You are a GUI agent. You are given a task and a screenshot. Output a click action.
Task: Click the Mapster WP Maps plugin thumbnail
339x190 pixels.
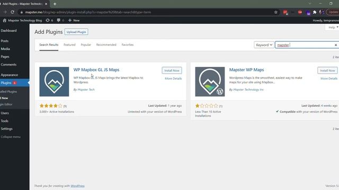pos(210,82)
